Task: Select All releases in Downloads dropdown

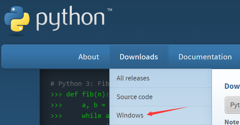Action: click(x=161, y=78)
